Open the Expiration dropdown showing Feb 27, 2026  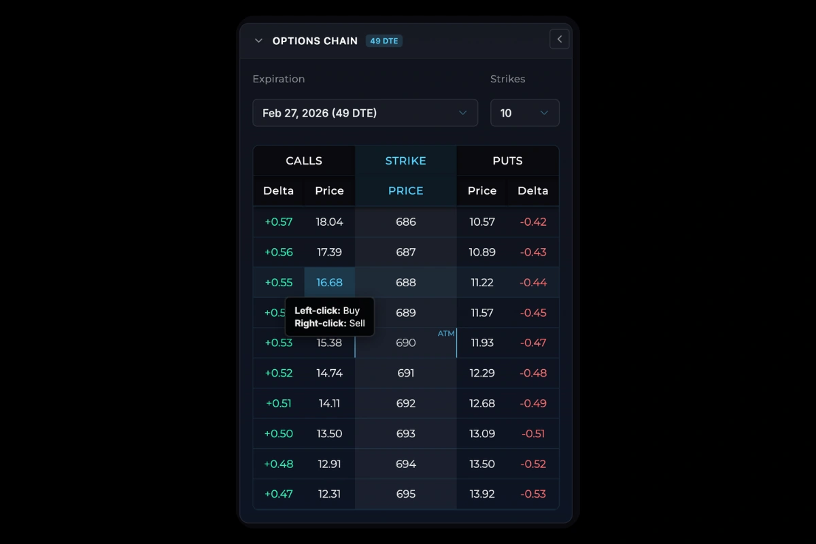click(365, 113)
